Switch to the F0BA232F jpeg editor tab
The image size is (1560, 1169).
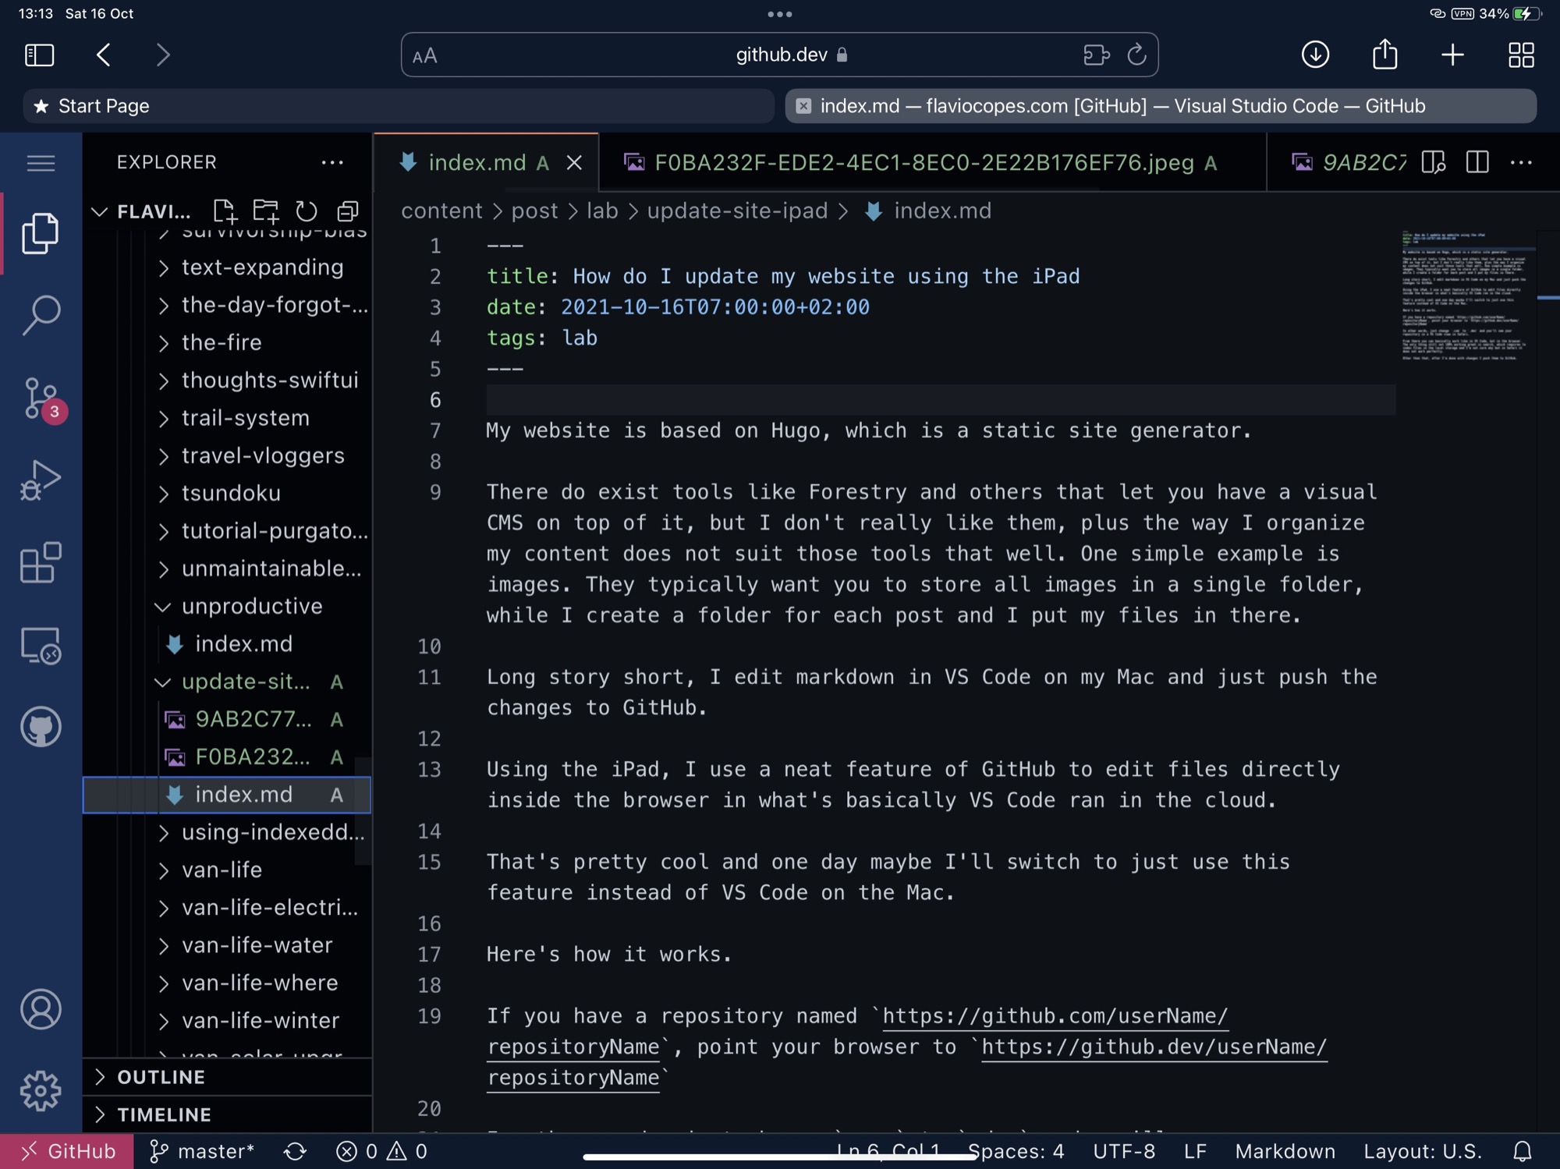(x=924, y=162)
